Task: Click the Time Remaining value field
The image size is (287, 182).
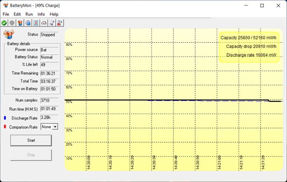Action: click(48, 73)
